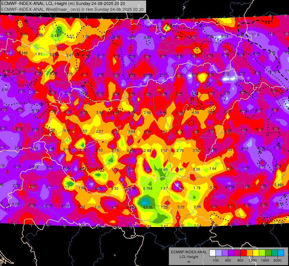Click the value "2.43" by the green peak

(x=55, y=36)
